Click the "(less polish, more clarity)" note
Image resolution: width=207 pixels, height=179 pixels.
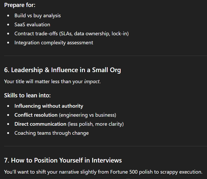[96, 124]
